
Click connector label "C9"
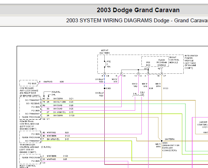pos(107,76)
